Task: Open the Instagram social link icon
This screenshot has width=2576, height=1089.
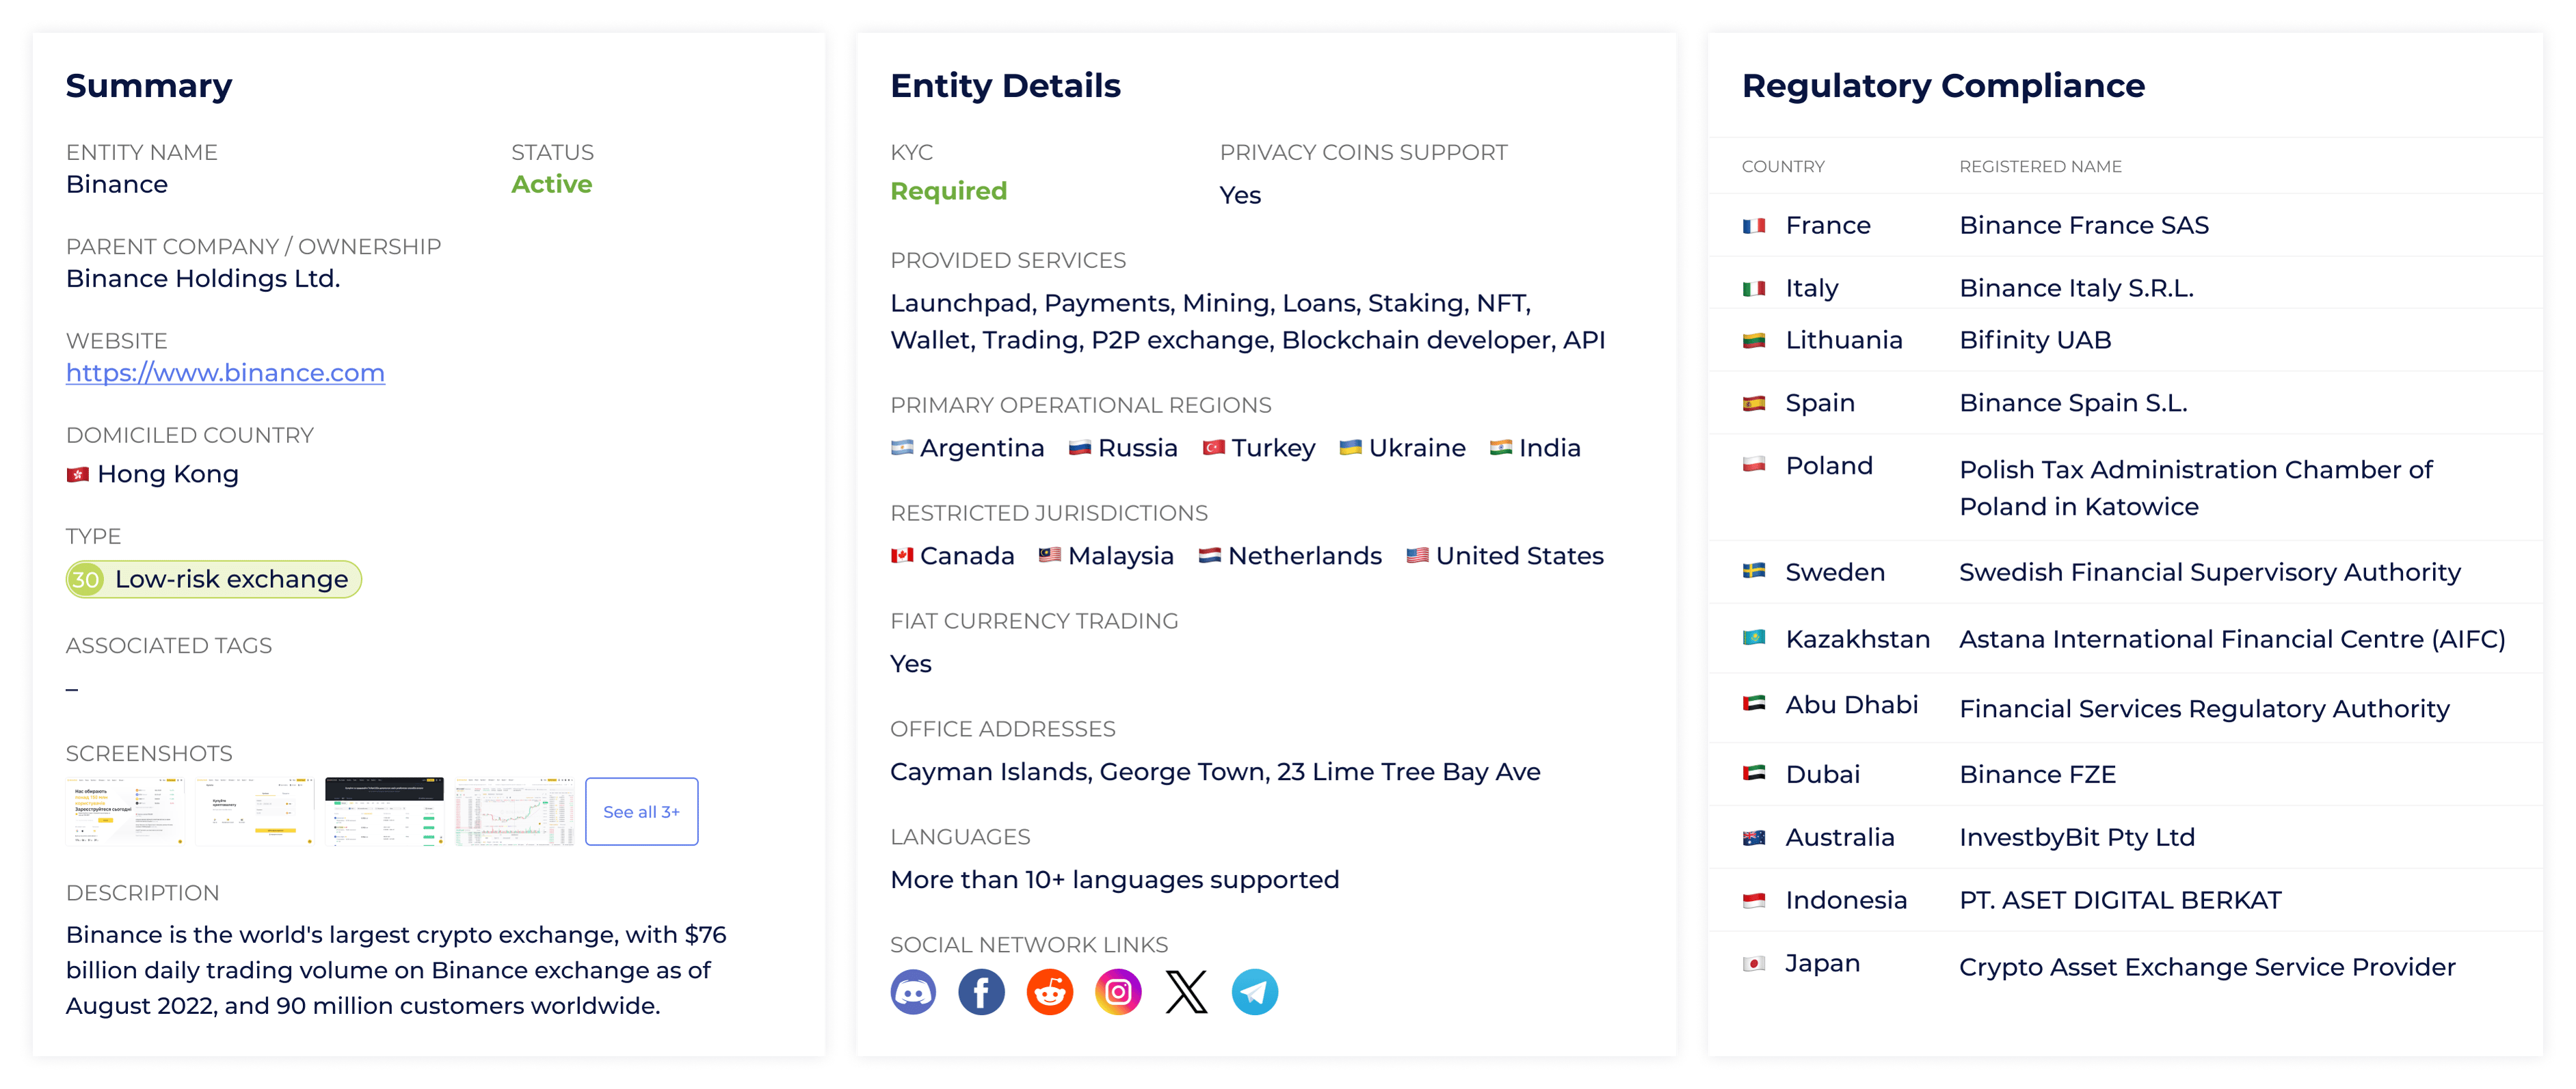Action: (1118, 992)
